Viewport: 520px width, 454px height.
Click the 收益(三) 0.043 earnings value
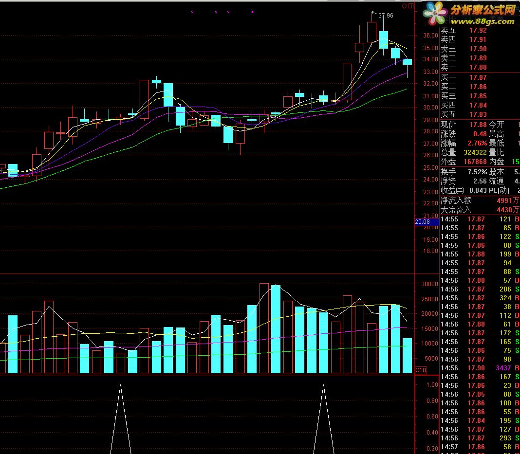478,191
